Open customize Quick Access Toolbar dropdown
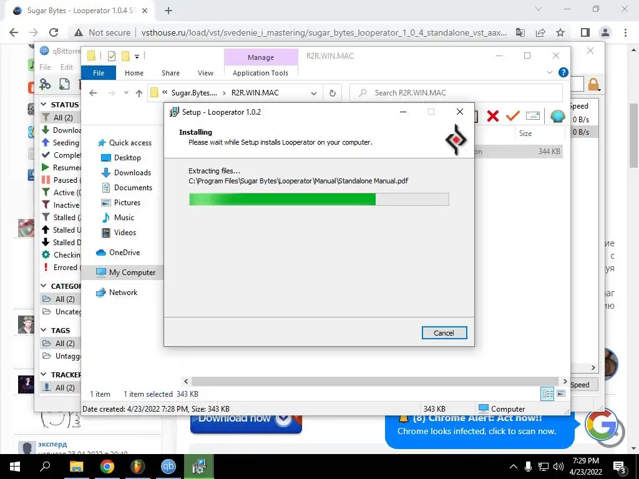The width and height of the screenshot is (639, 479). 137,56
